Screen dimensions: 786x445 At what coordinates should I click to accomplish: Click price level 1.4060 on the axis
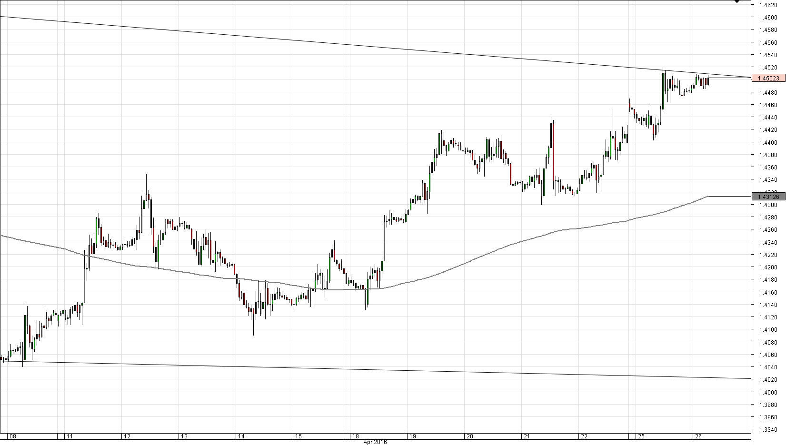769,355
